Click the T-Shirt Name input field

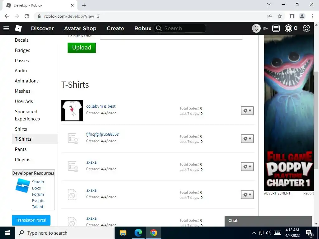click(171, 37)
